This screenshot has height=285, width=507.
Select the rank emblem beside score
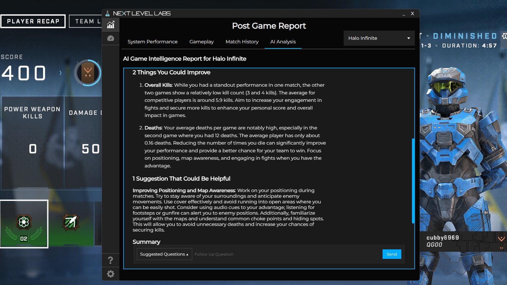pyautogui.click(x=88, y=73)
